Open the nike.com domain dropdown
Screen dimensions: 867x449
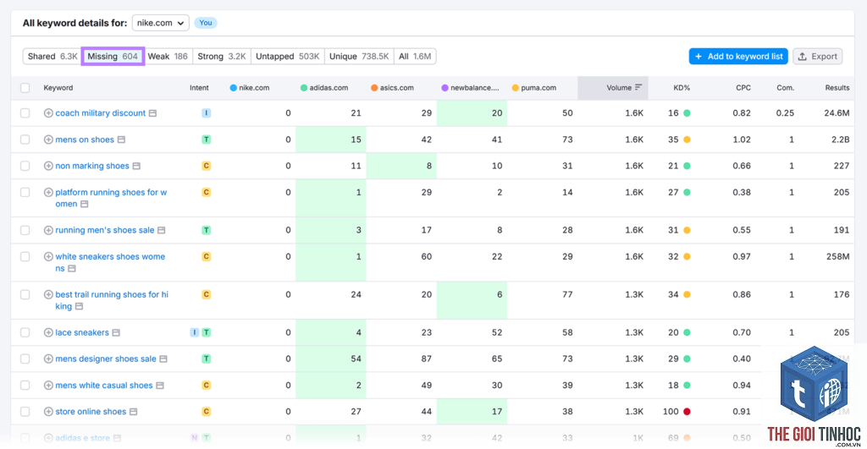160,23
